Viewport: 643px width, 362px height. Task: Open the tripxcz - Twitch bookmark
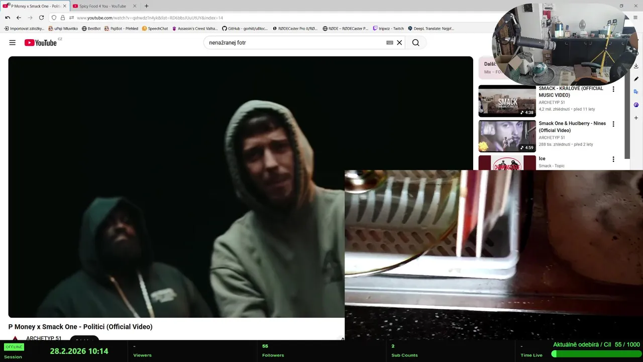point(388,29)
